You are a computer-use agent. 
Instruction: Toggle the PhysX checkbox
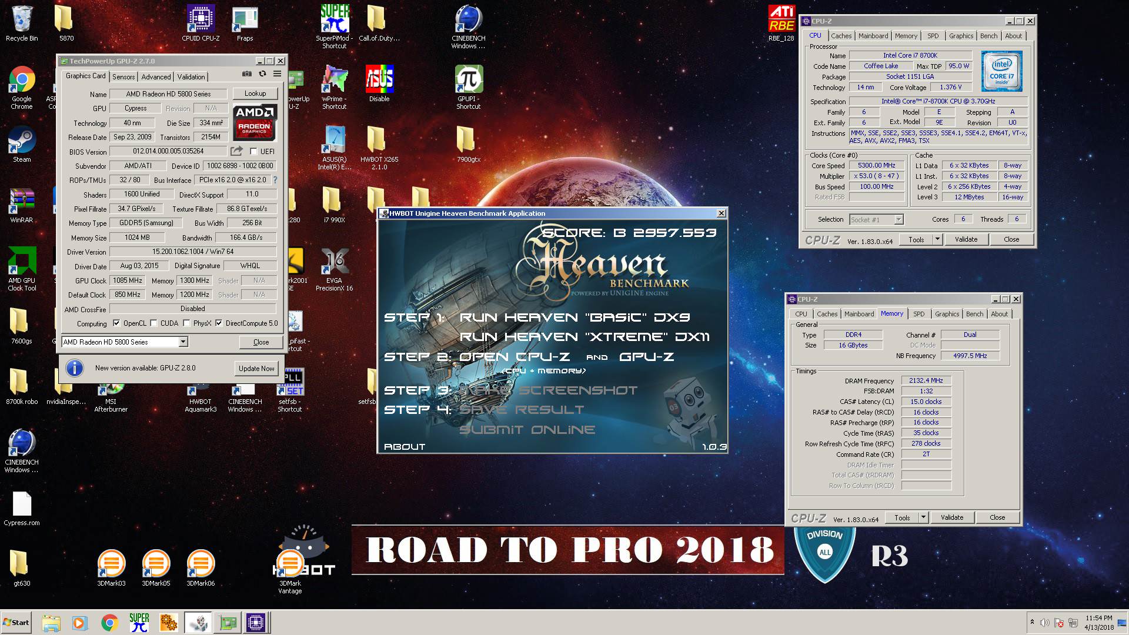click(x=186, y=323)
